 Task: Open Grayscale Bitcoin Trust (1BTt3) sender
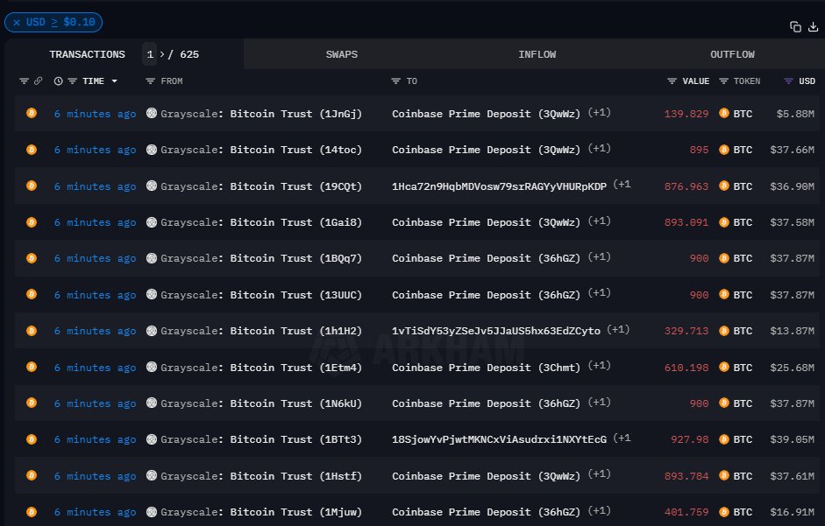click(261, 439)
